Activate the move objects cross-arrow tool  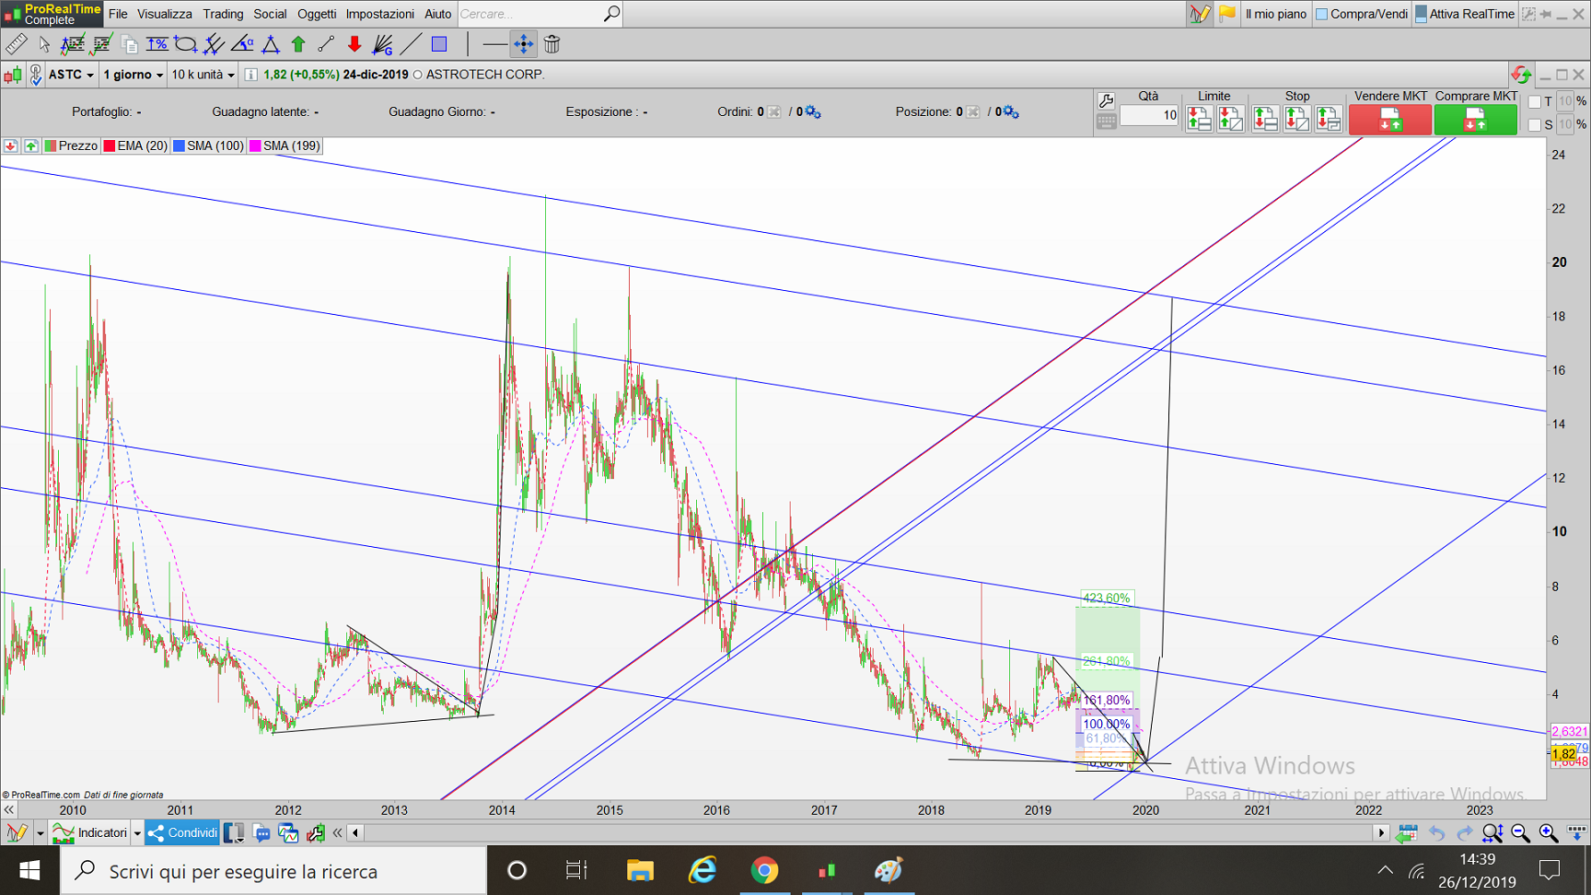point(523,43)
